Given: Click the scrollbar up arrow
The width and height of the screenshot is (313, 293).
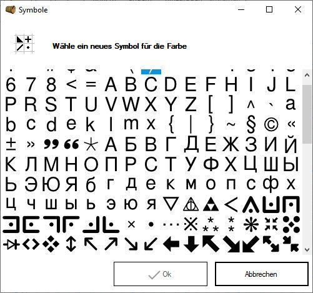Looking at the screenshot, I should (x=307, y=75).
